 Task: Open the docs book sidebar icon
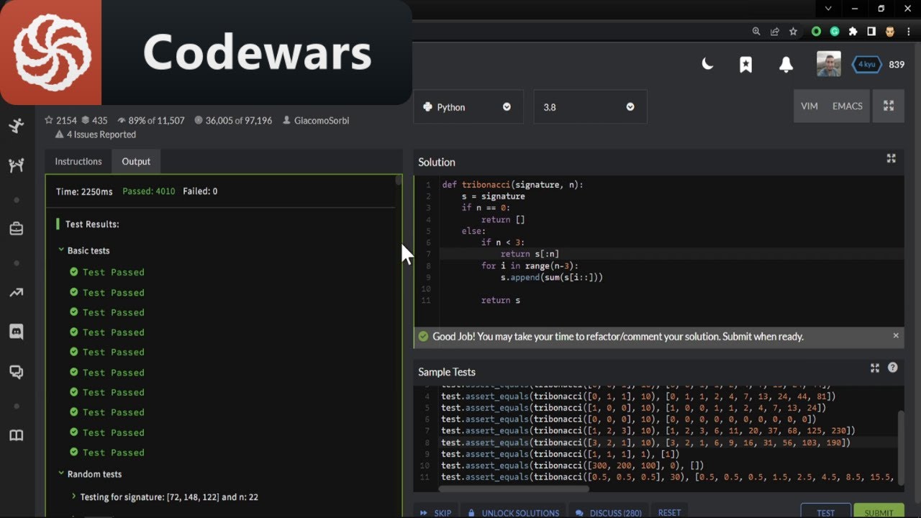(16, 435)
